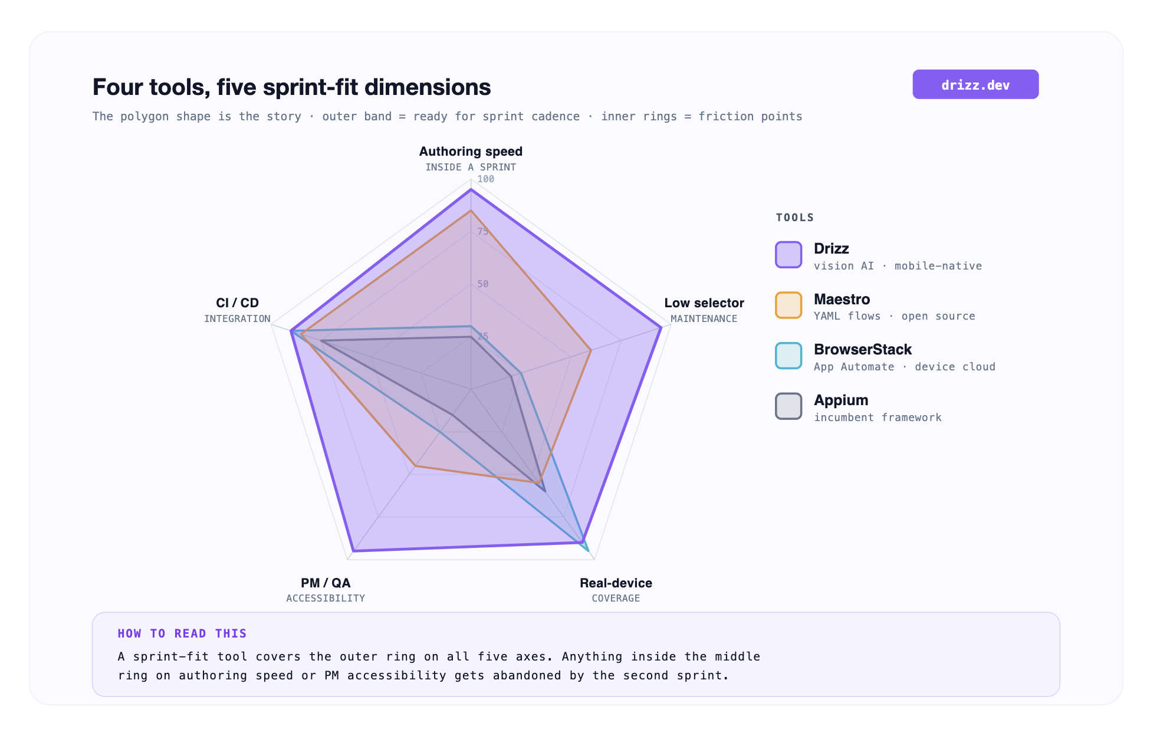
Task: Click the 'TOOLS' legend heading
Action: (x=795, y=218)
